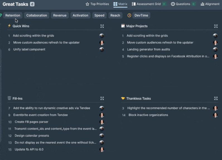Click the Thankless Tasks handshake icon
The width and height of the screenshot is (222, 160).
(123, 98)
